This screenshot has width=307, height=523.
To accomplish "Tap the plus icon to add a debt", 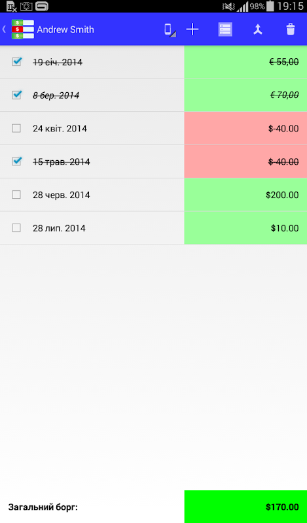I will (x=192, y=29).
